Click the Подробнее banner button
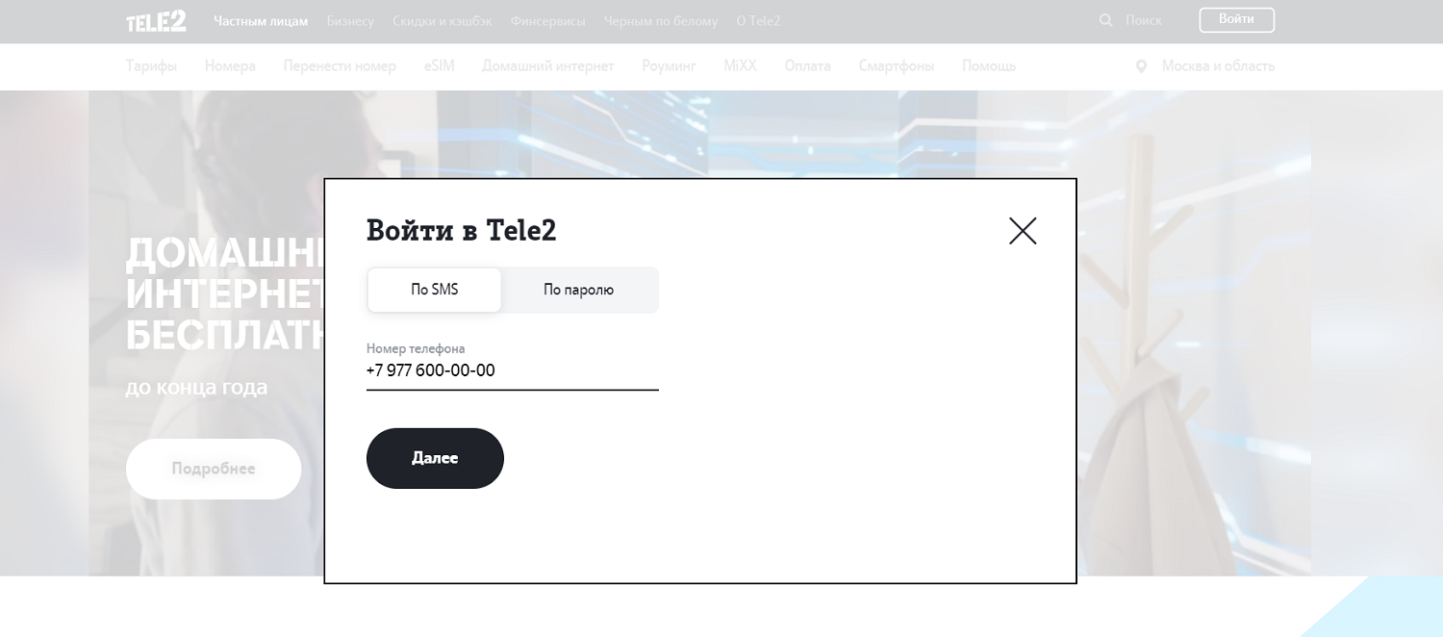 point(214,469)
